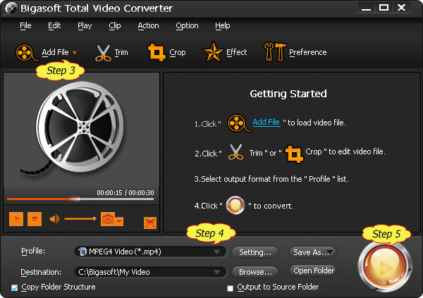This screenshot has height=298, width=423.
Task: Mute audio with the speaker icon
Action: (54, 219)
